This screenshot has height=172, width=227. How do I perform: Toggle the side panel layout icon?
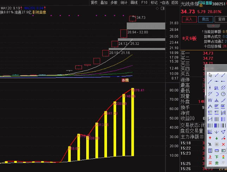point(163,8)
